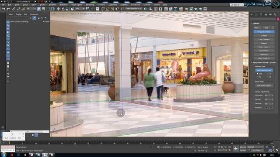Viewport: 280px width, 157px height.
Task: Open the Modifiers menu
Action: click(x=52, y=5)
